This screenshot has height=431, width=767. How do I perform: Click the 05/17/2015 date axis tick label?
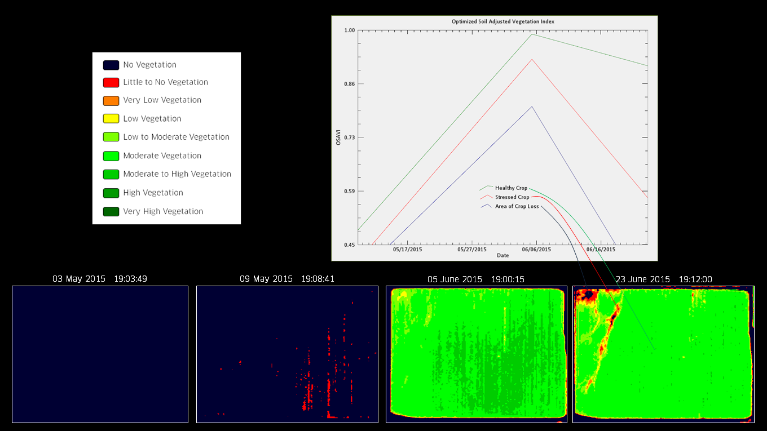407,249
